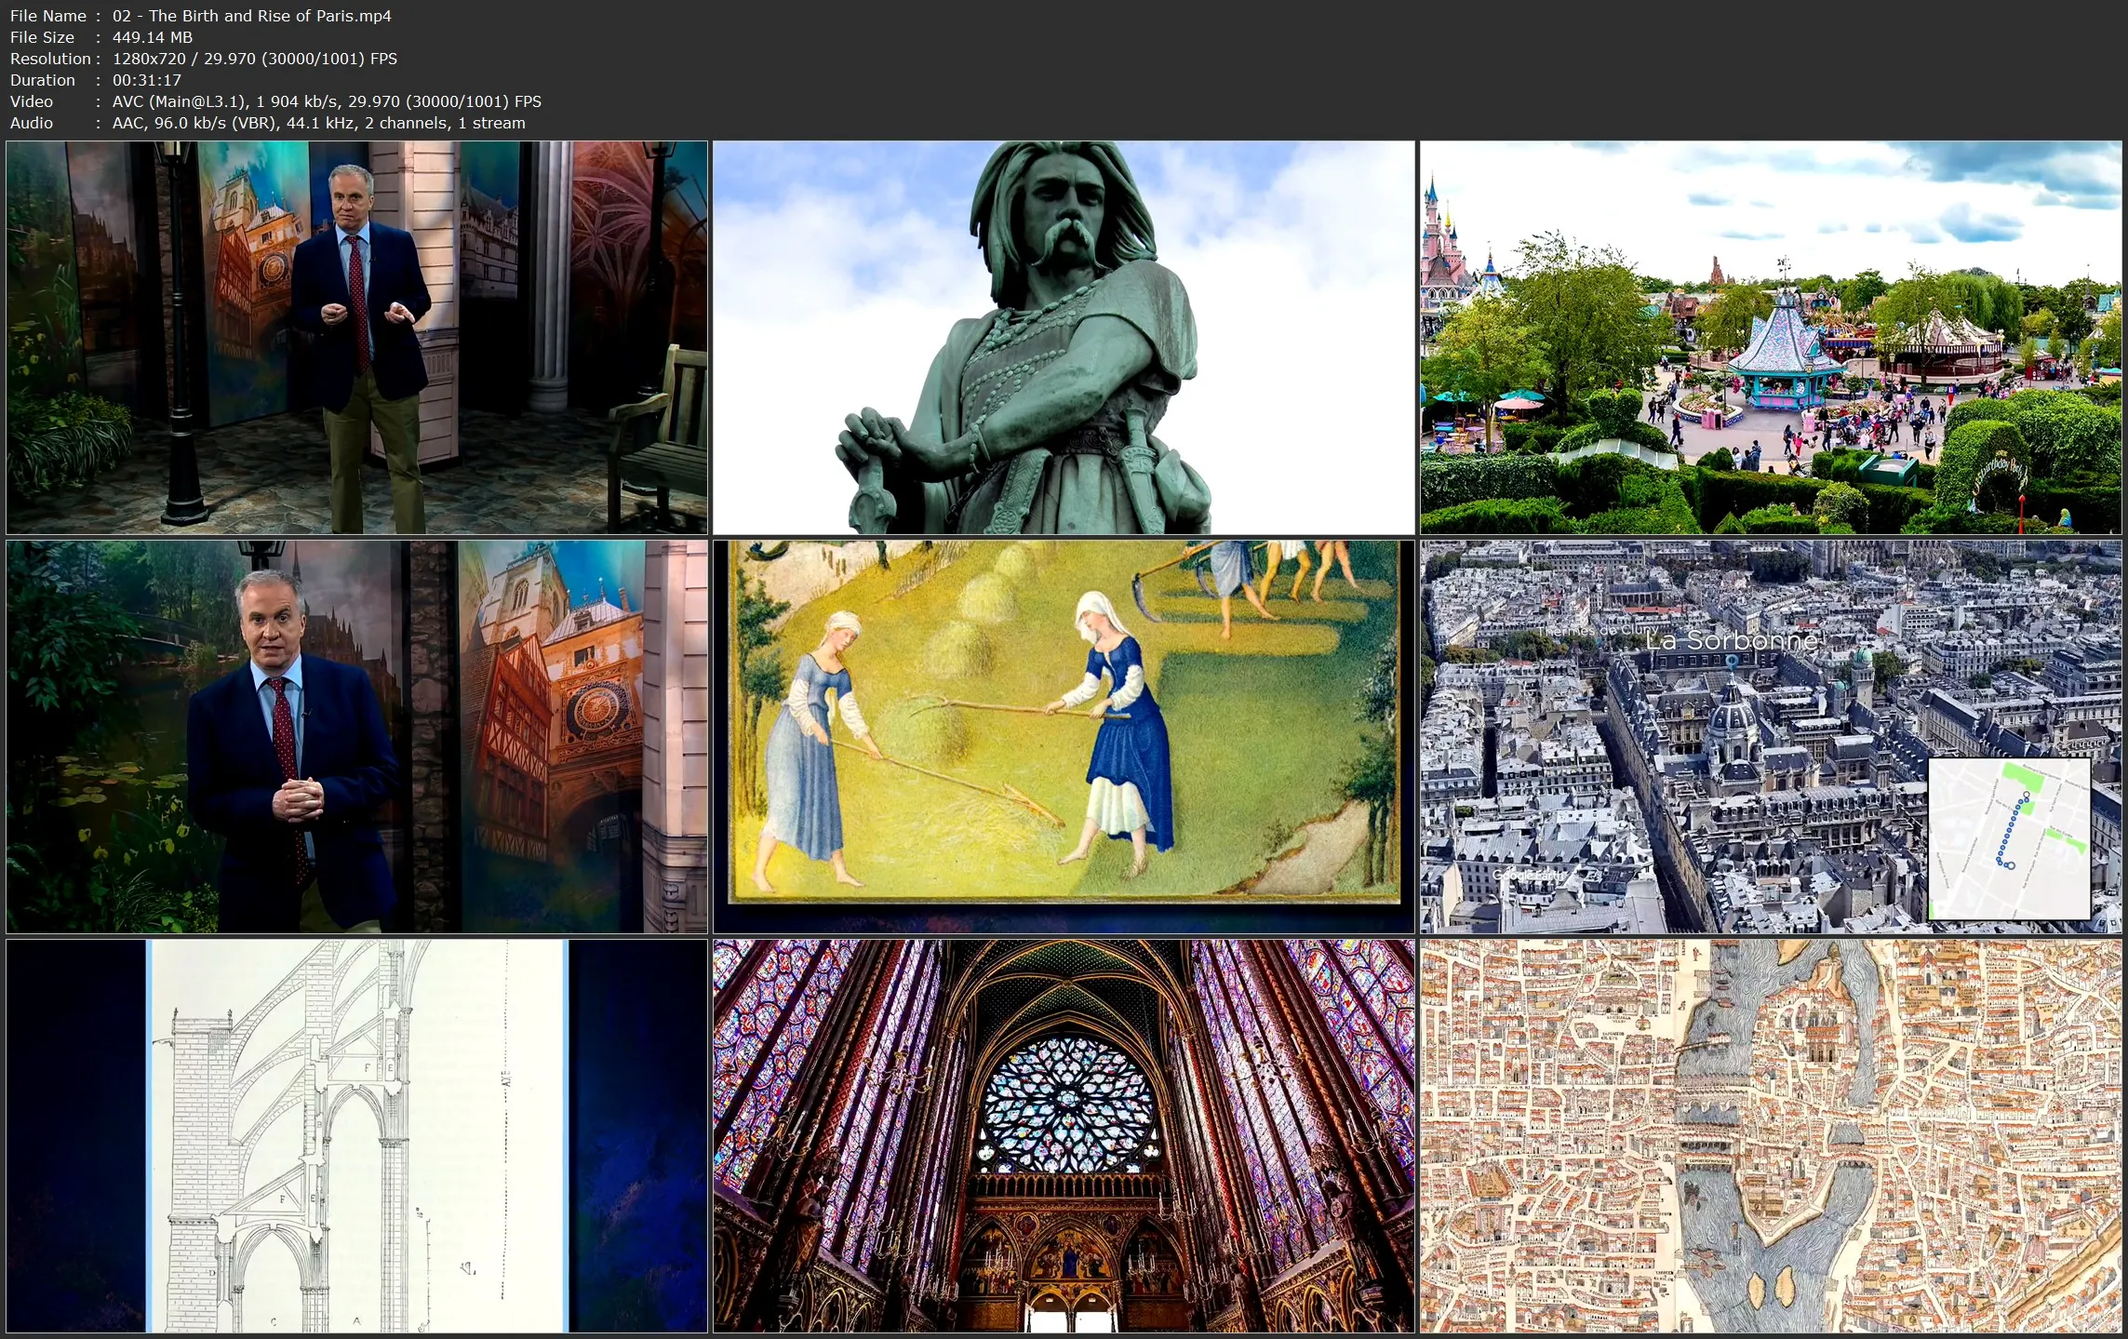Click the video codec line 'AVC (Main@L3.1)'
The width and height of the screenshot is (2128, 1339).
click(180, 101)
